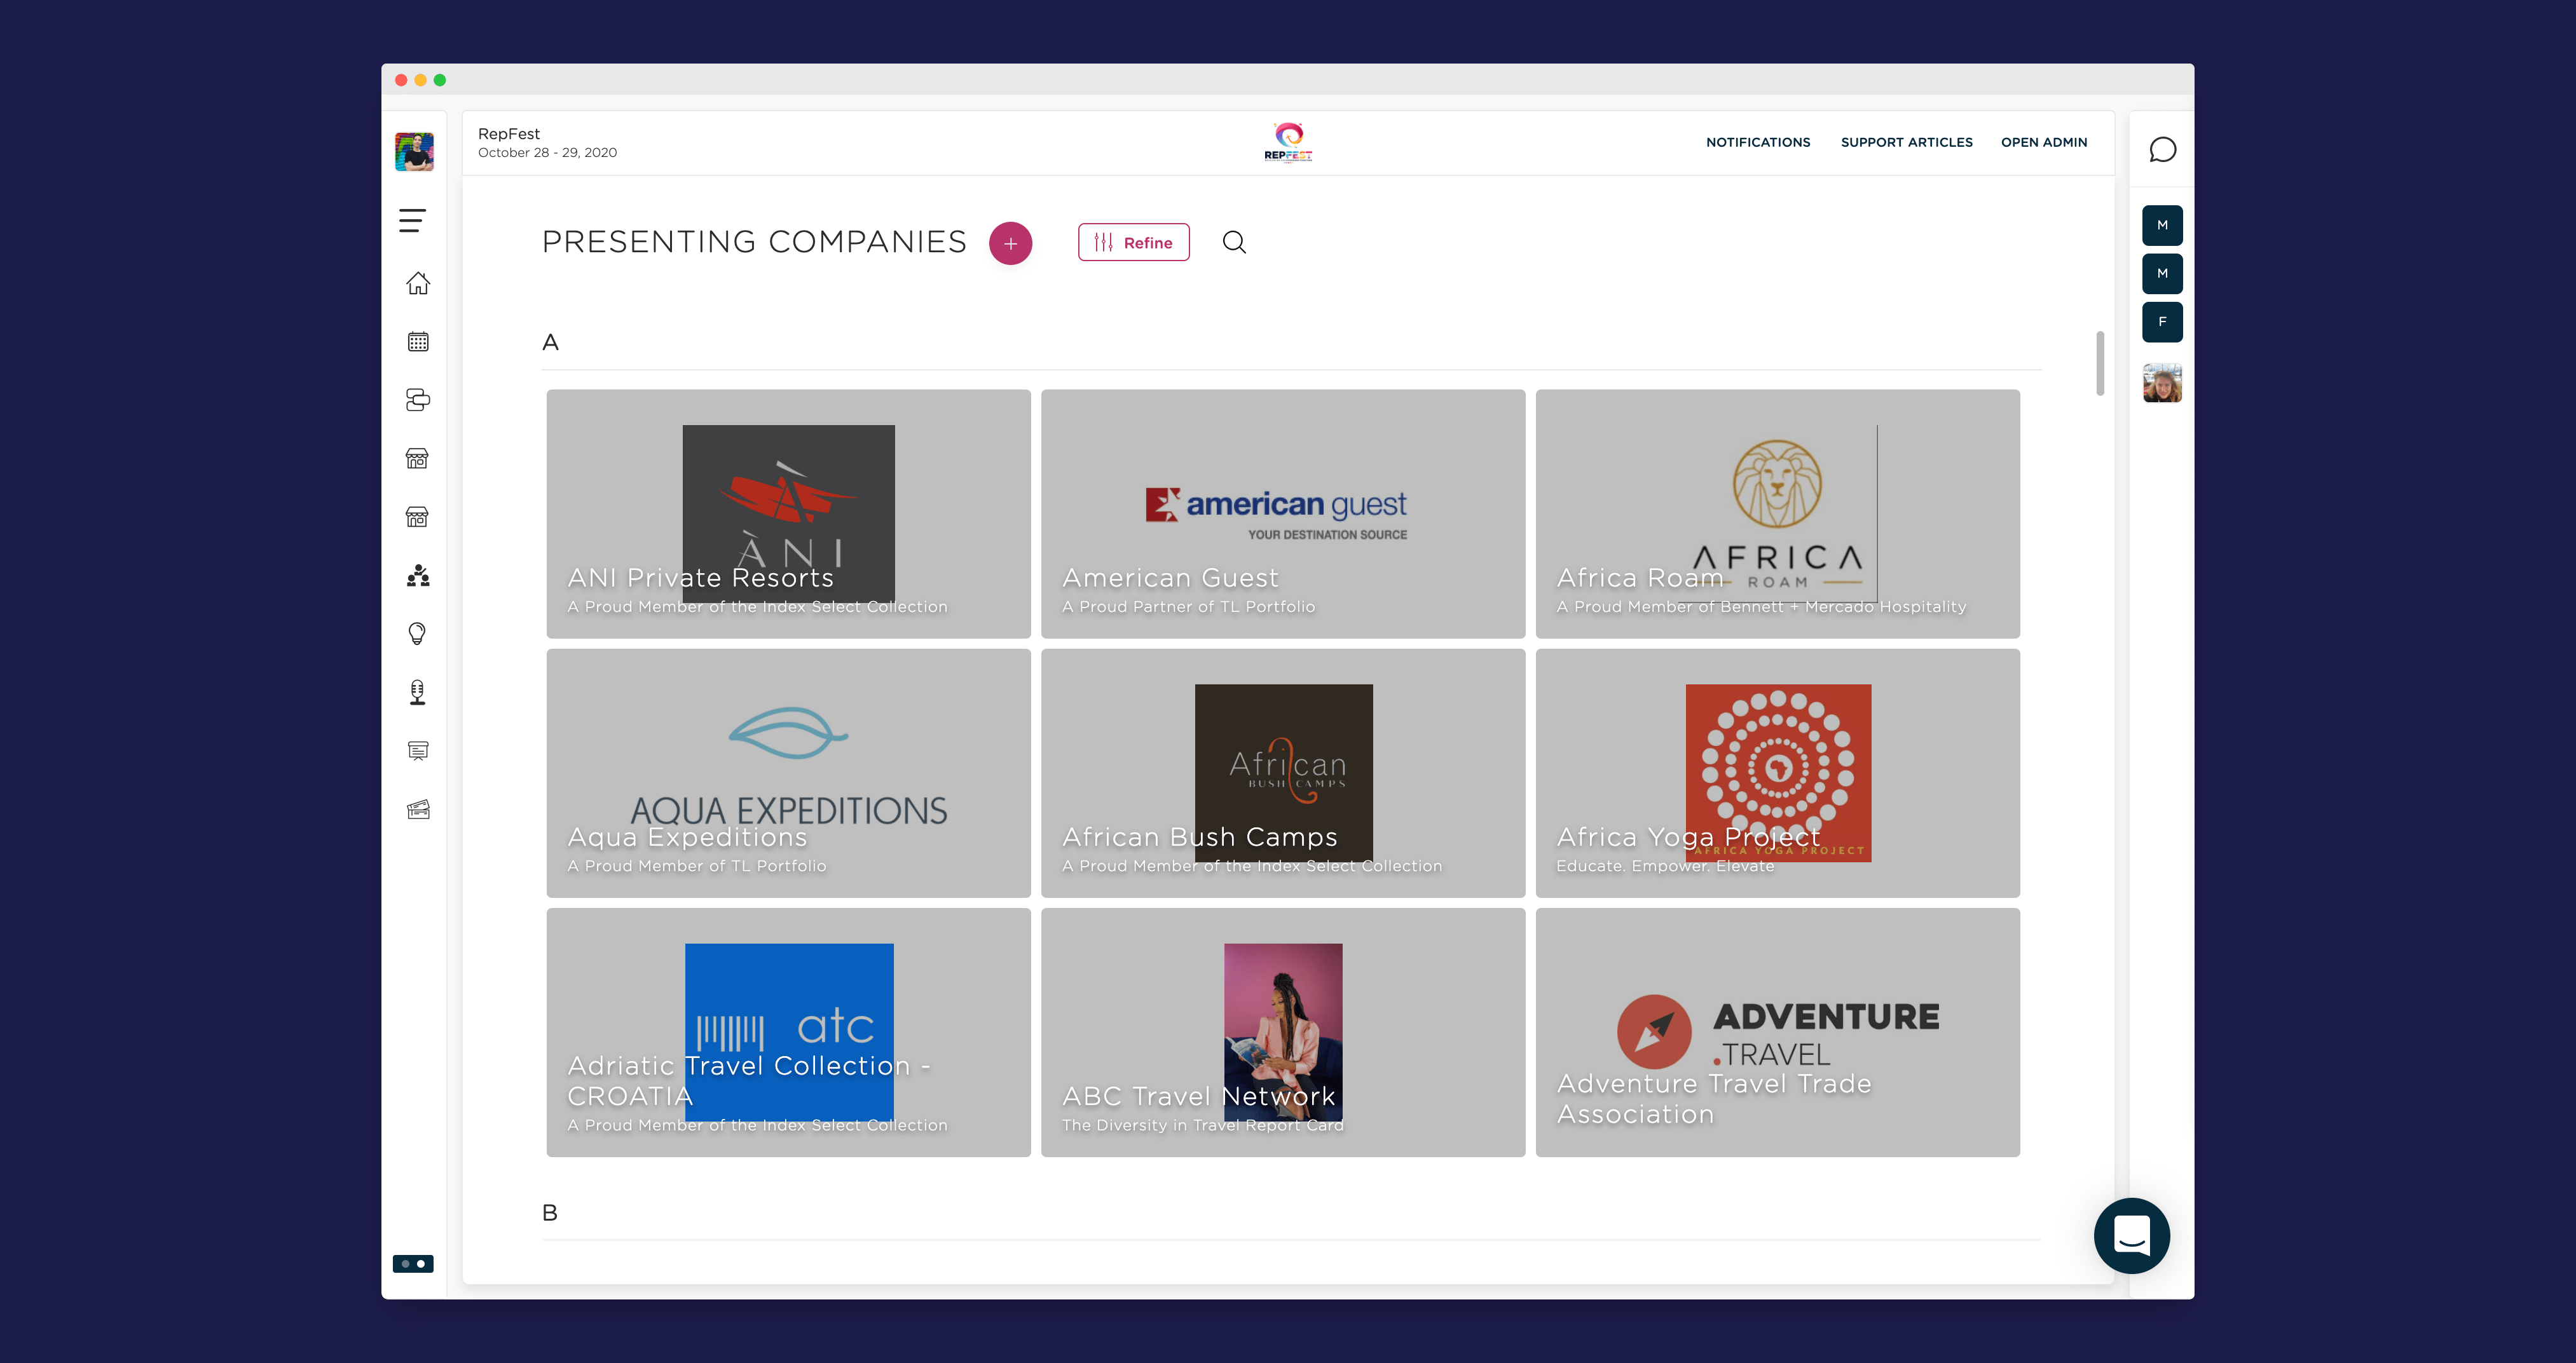Open the M avatar directly under chat bubble
The width and height of the screenshot is (2576, 1363).
tap(2162, 225)
